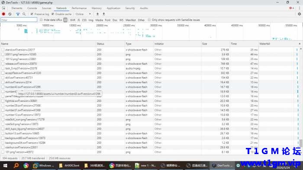Open the Elements tab

(17, 8)
